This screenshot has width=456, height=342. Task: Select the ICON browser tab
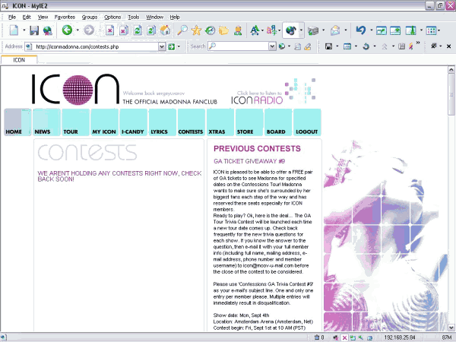19,59
